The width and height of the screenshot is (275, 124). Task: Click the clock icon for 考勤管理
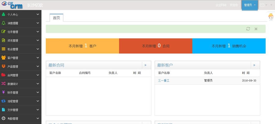point(3,118)
